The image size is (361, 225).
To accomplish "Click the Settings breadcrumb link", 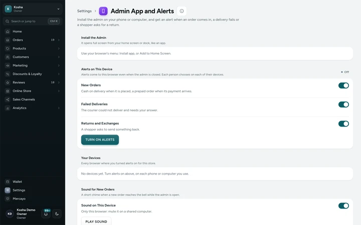I will tap(84, 11).
